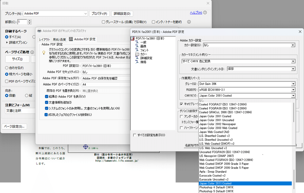304x193 pixels.
Task: Click the info icon next to ページサイズ処理
Action: [32, 52]
